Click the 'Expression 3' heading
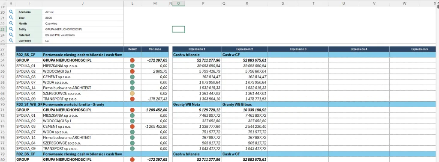Viewport: 439px width, 162px height. coord(298,49)
